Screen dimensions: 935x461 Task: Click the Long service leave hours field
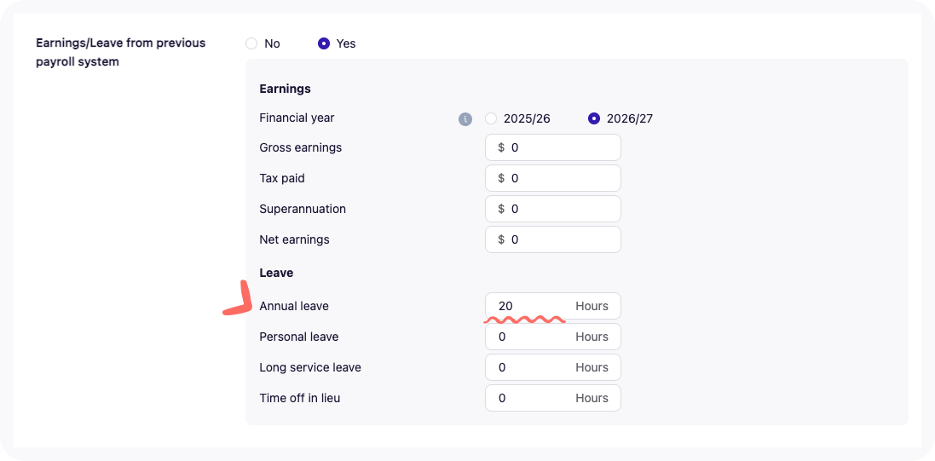point(553,367)
